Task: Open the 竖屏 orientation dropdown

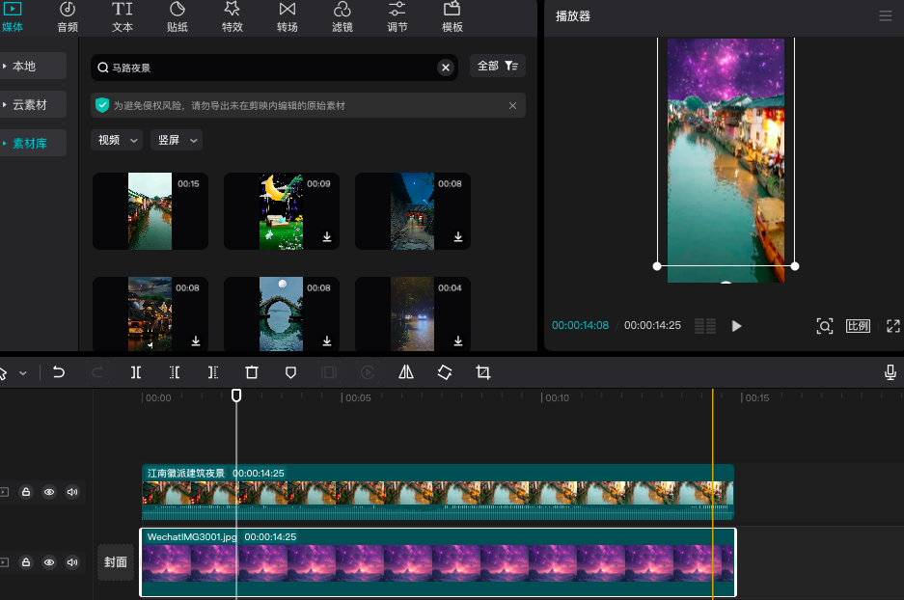Action: click(x=177, y=140)
